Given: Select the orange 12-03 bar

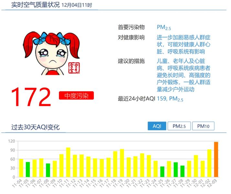Looking at the screenshot, I should (x=216, y=159).
